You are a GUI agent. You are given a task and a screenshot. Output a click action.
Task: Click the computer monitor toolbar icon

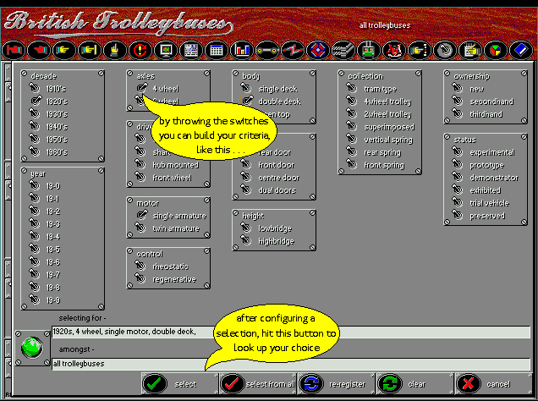tap(166, 50)
